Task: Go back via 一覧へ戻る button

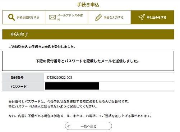Action: coord(88,126)
